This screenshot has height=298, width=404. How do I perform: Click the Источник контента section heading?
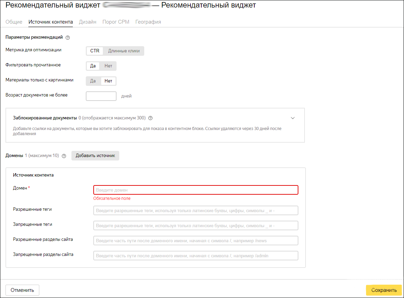click(33, 175)
